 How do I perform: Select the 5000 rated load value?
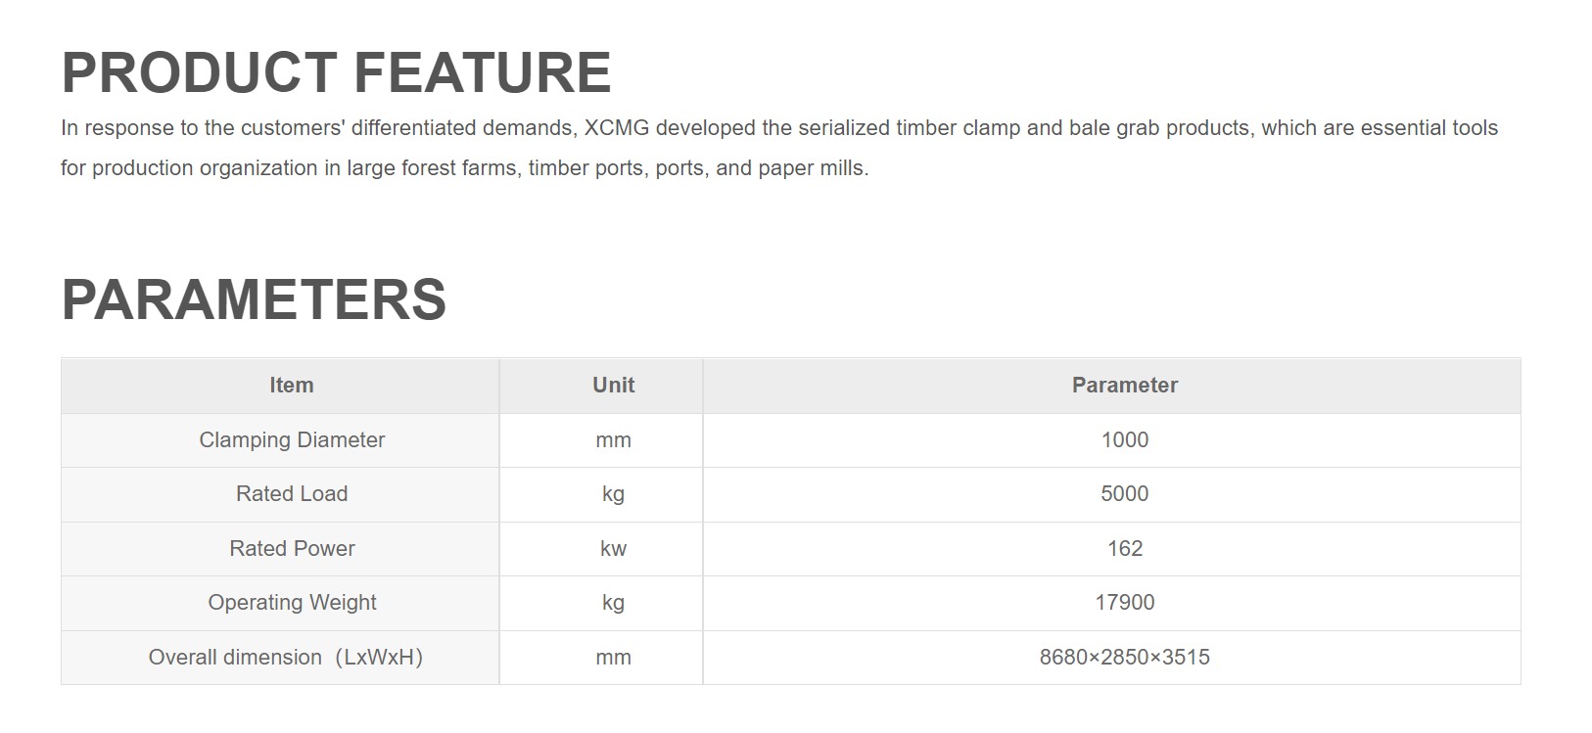pyautogui.click(x=1124, y=494)
